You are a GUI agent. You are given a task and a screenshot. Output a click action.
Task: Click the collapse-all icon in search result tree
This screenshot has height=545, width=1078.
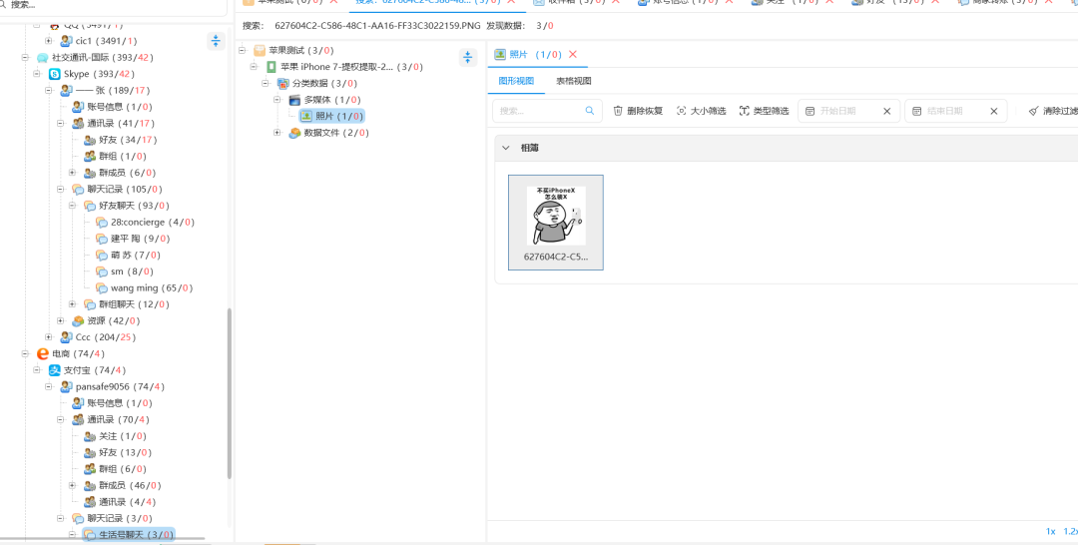468,58
